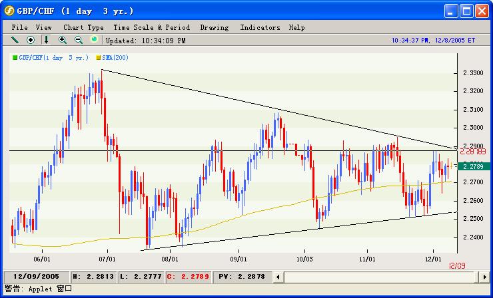Click scrollbar left arrow button

(278, 277)
